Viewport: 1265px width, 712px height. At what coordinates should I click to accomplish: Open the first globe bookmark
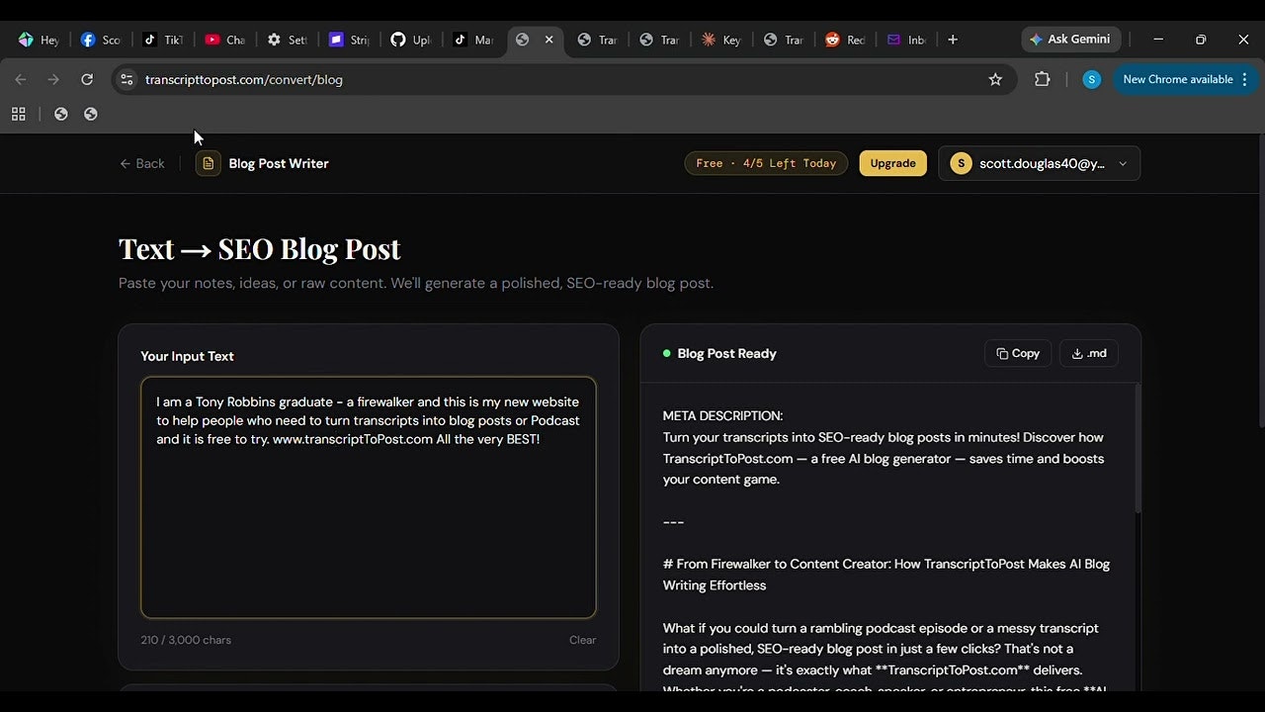[61, 115]
